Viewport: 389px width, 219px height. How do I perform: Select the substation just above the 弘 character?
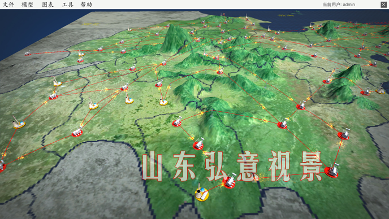(x=198, y=144)
